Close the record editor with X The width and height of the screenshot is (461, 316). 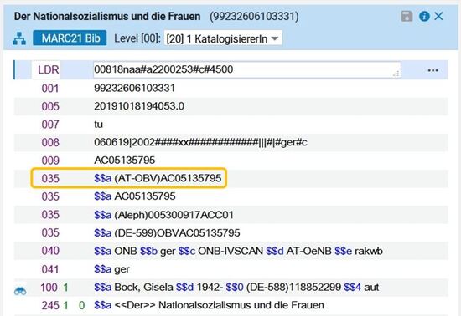click(438, 16)
